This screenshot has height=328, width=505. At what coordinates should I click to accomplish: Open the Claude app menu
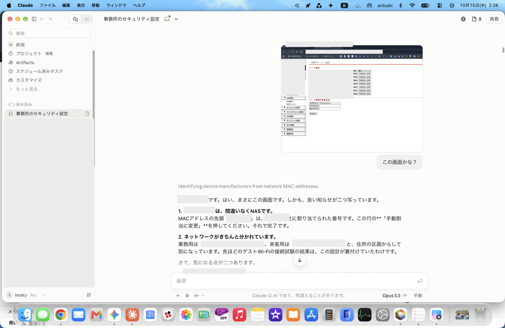click(x=26, y=5)
